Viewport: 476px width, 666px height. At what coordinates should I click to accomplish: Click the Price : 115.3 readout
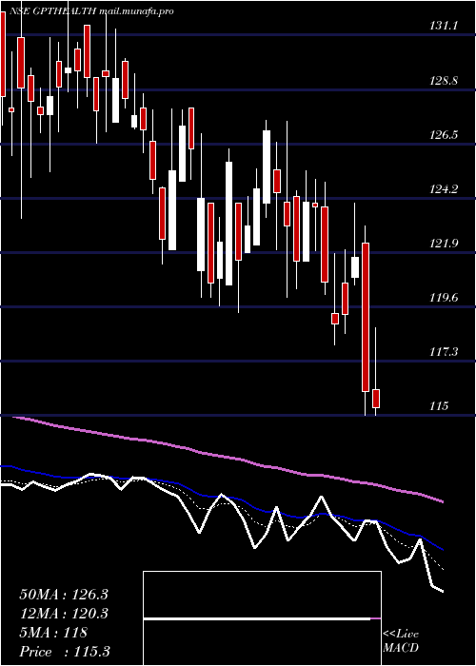(x=65, y=652)
